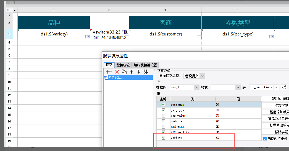This screenshot has width=289, height=151.
Task: Select column header B
Action: click(x=54, y=10)
